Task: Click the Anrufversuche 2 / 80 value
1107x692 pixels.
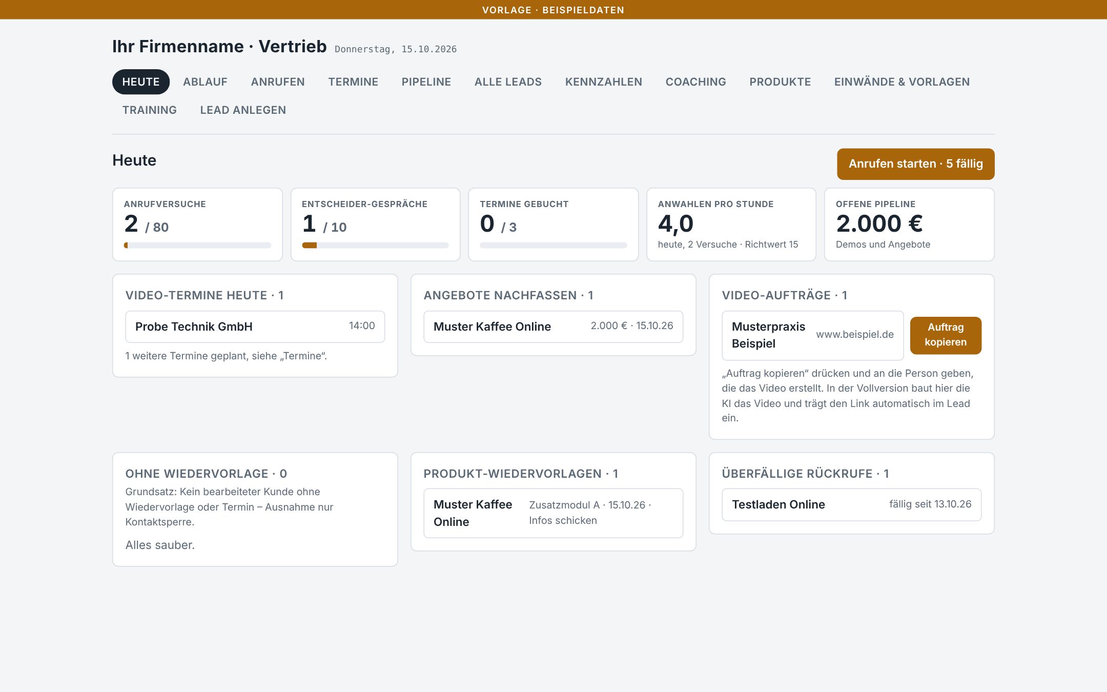Action: (x=147, y=224)
